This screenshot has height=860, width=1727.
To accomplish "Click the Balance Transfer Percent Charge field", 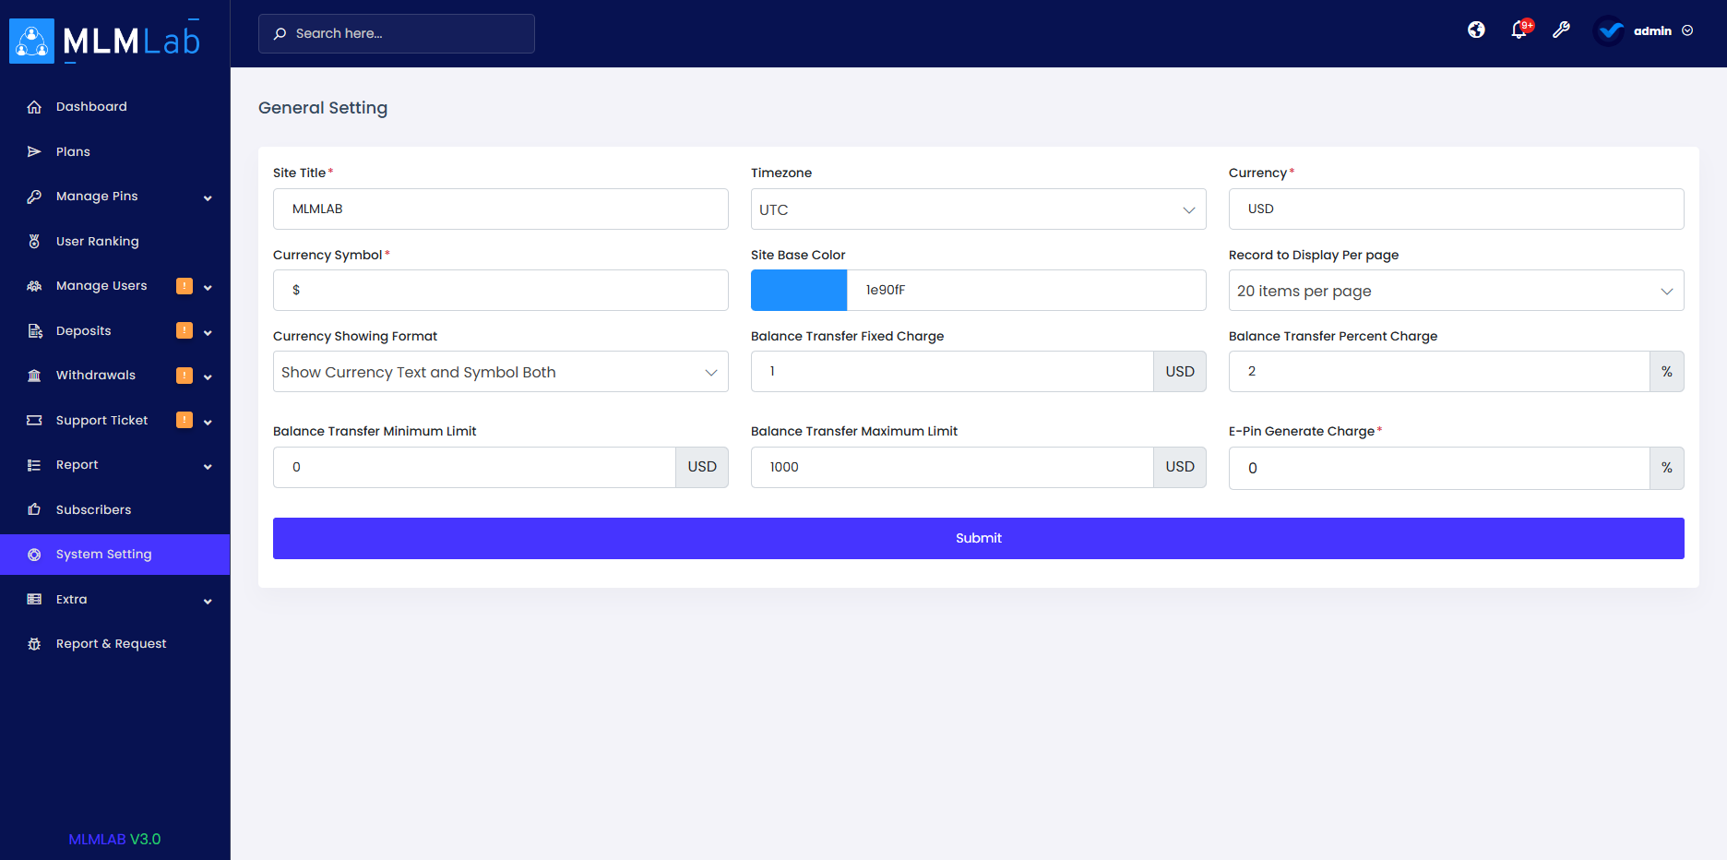I will pos(1439,372).
